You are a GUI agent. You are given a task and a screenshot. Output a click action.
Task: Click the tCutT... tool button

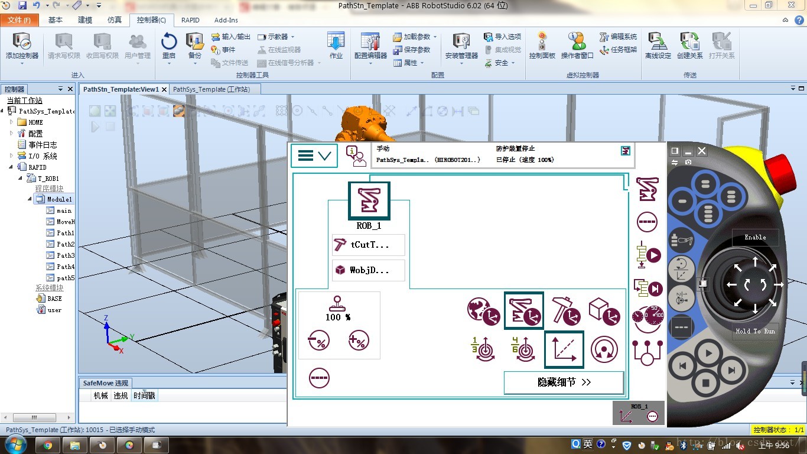tap(369, 245)
